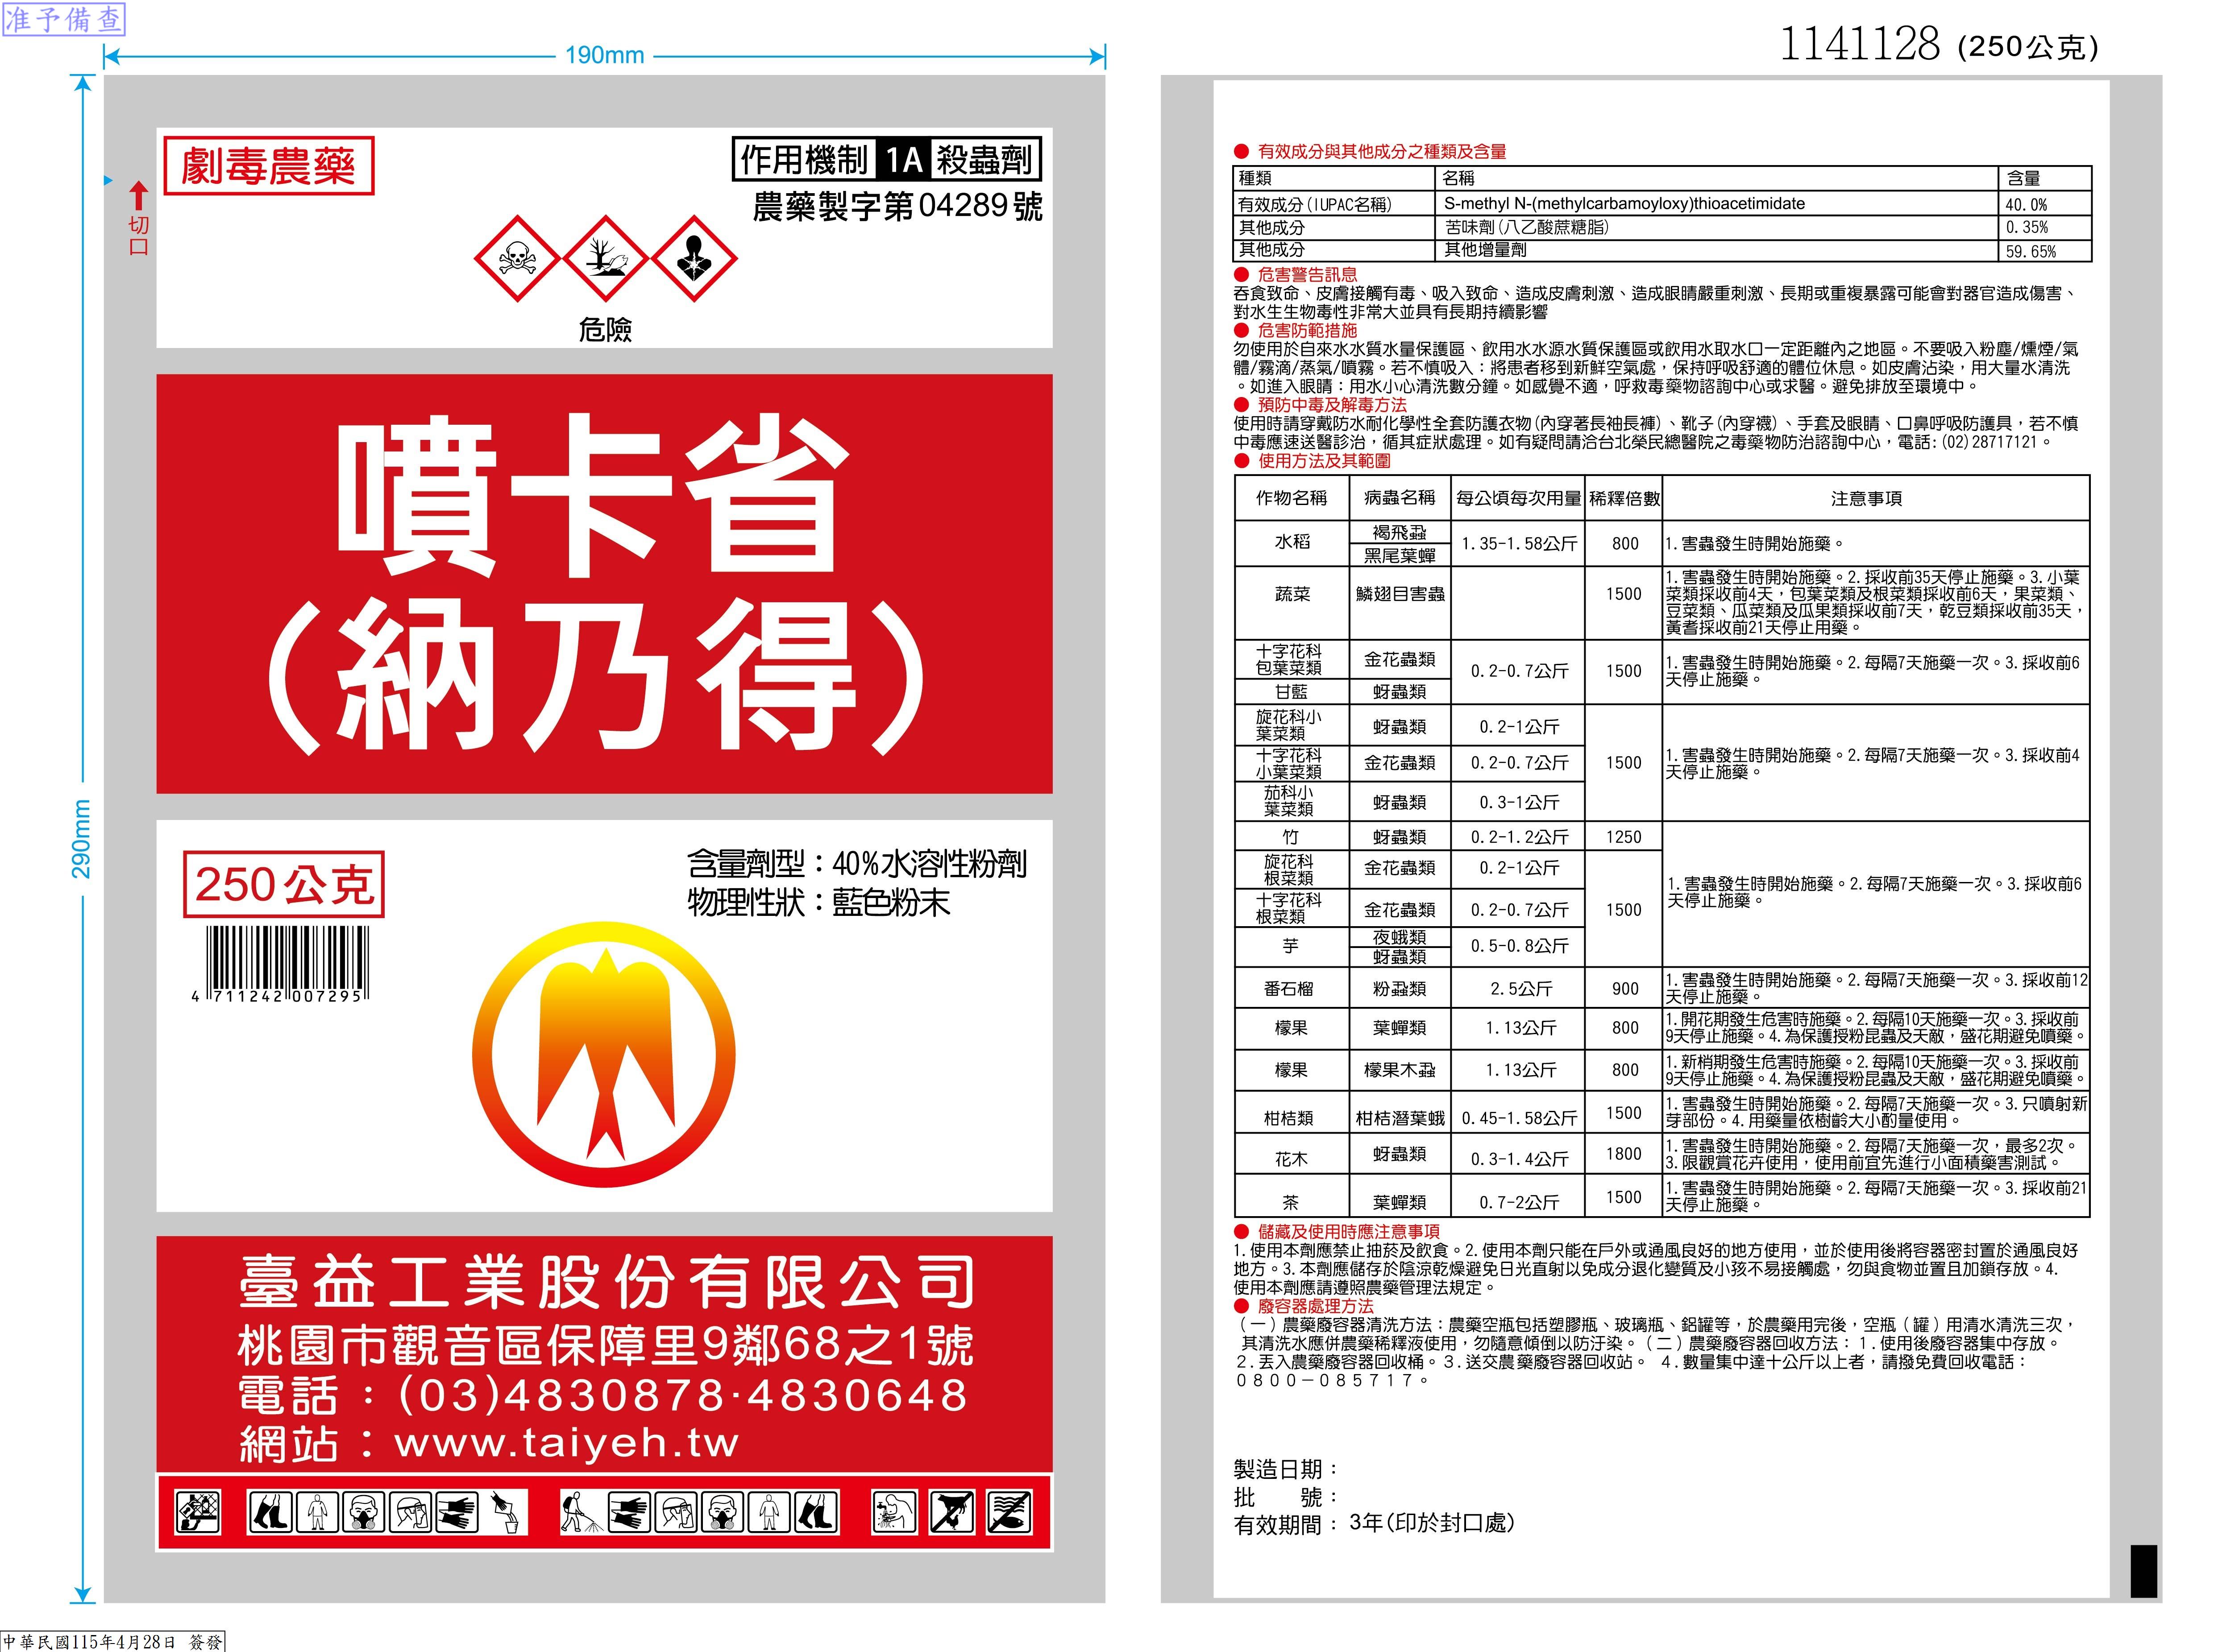Open the website www.taiyeh.tw
Screen dimensions: 2214x1652
click(x=567, y=1443)
